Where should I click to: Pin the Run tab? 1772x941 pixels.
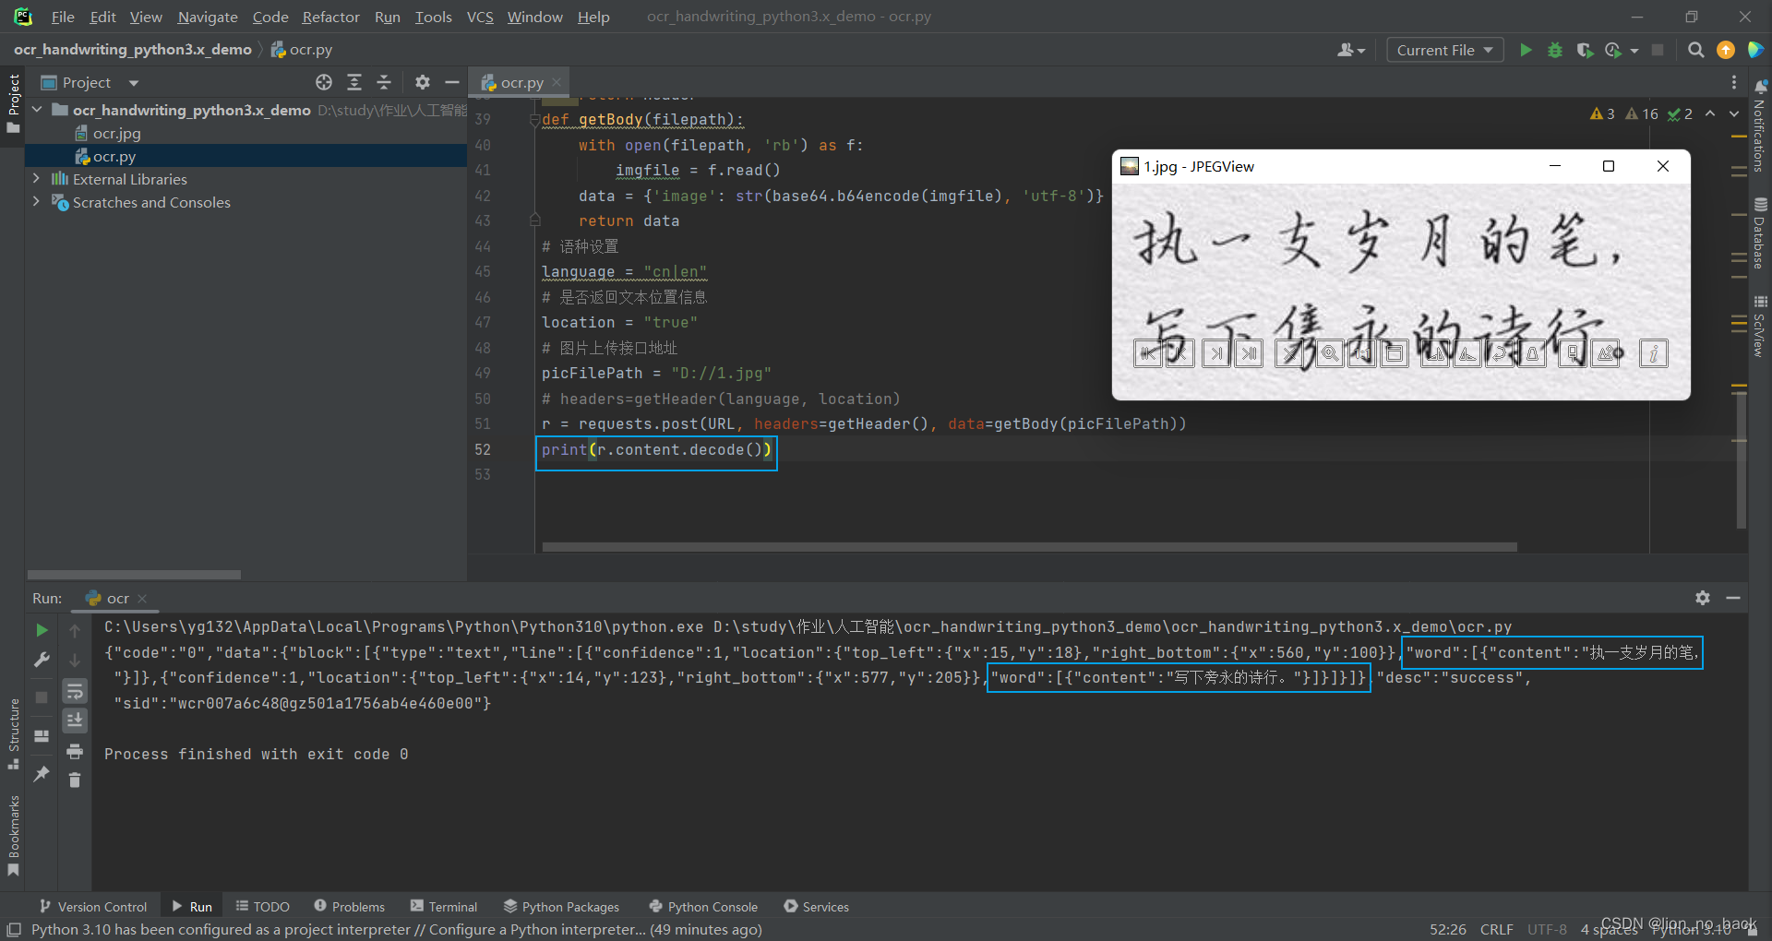pyautogui.click(x=42, y=774)
